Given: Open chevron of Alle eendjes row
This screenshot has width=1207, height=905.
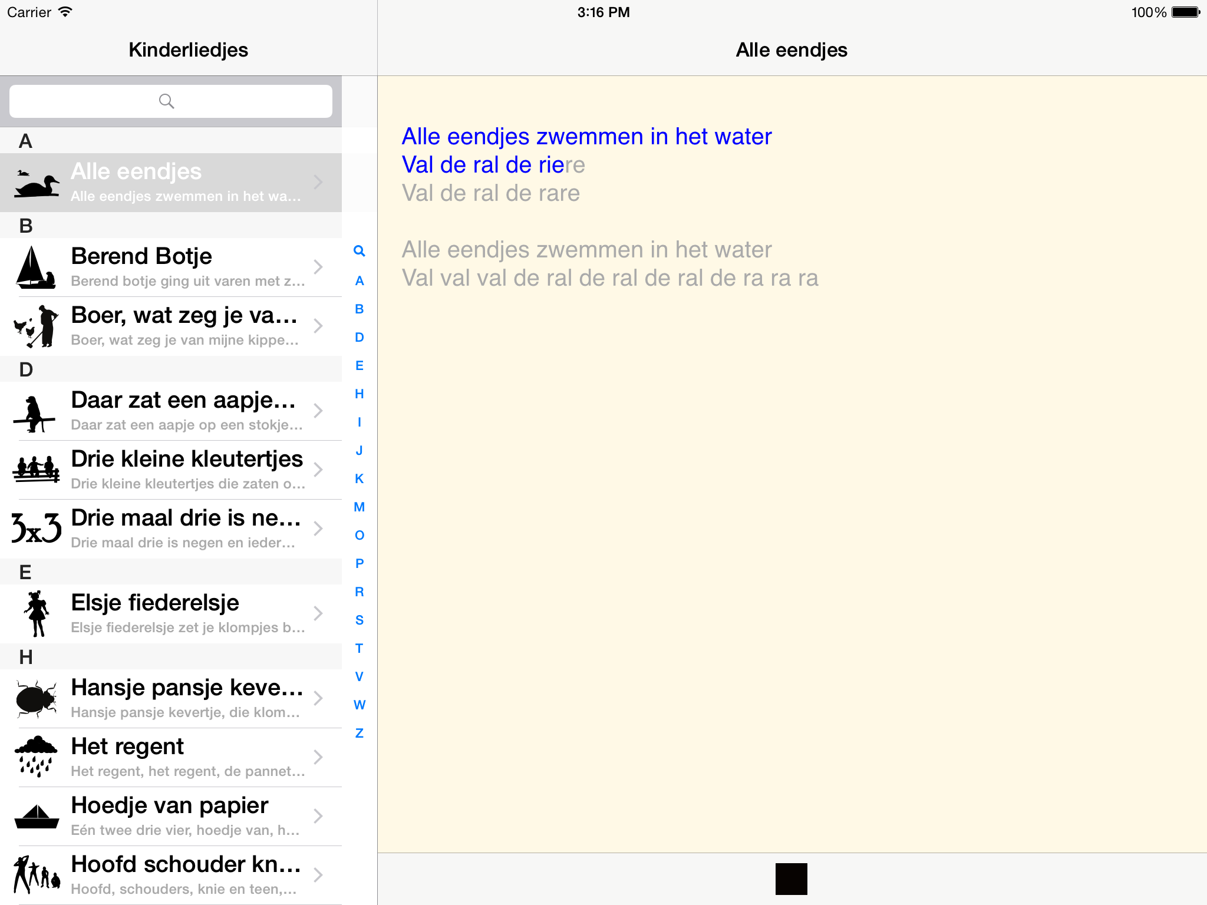Looking at the screenshot, I should [x=318, y=182].
